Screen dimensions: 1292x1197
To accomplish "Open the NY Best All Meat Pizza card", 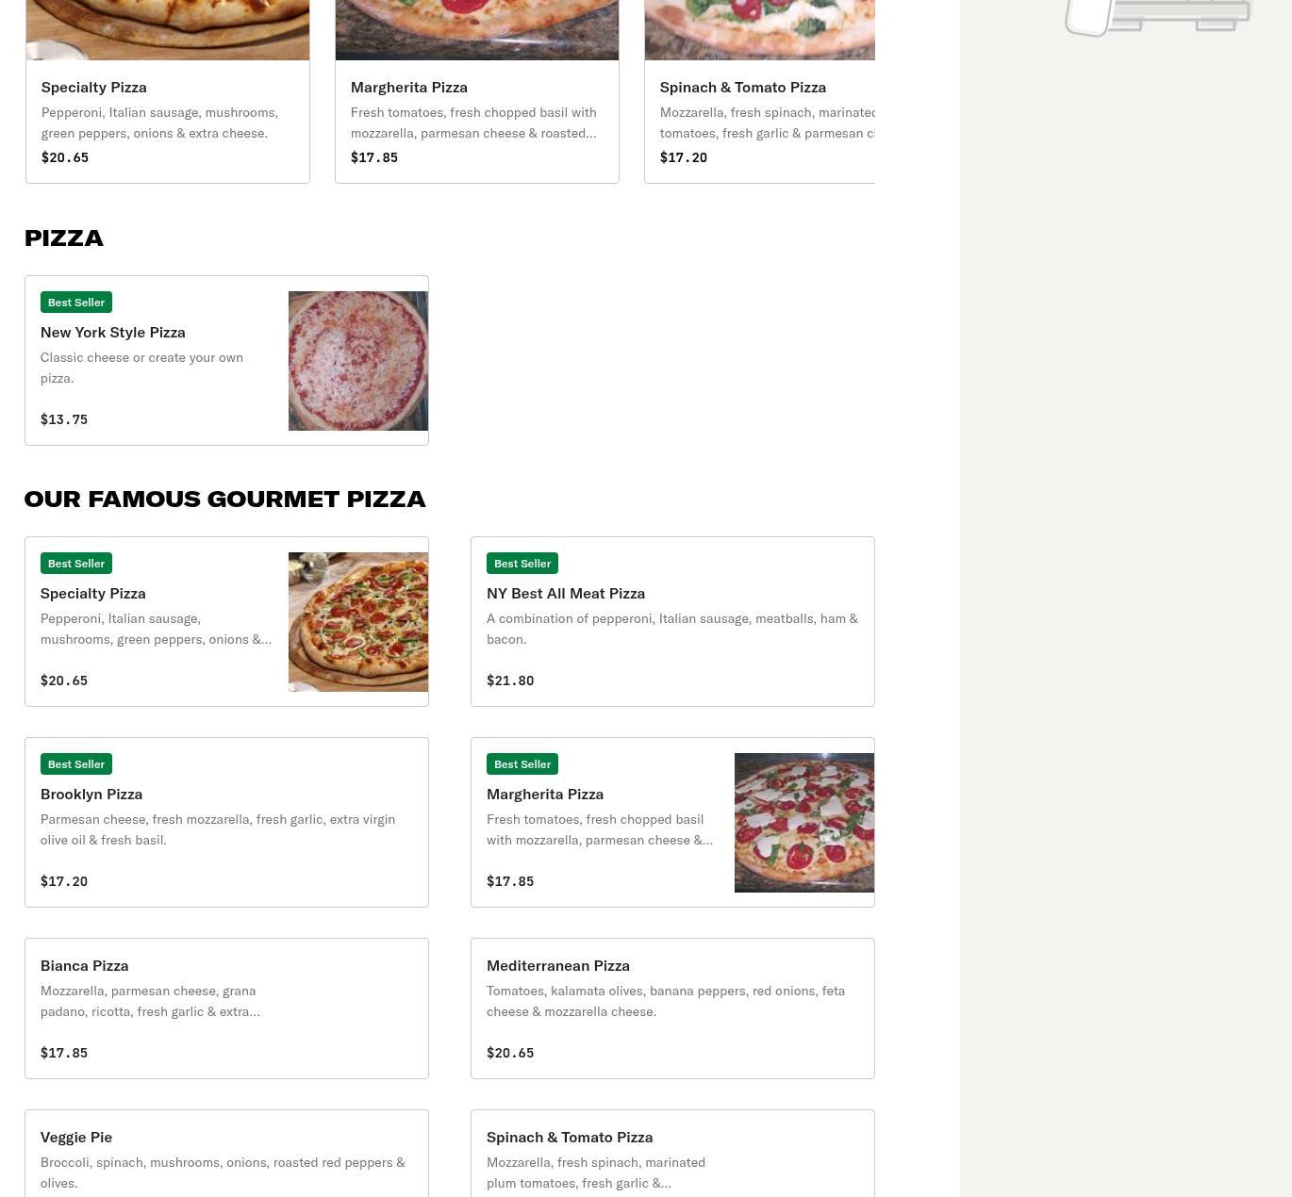I will [x=672, y=621].
